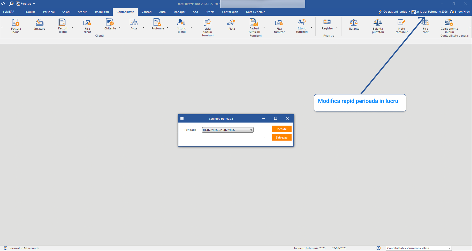Expand the status bar navigation path combo box

(450, 248)
